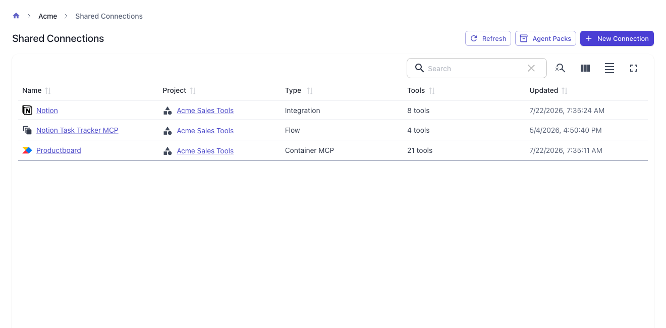The width and height of the screenshot is (666, 328).
Task: Click the Notion Task Tracker MCP flow icon
Action: [x=27, y=130]
